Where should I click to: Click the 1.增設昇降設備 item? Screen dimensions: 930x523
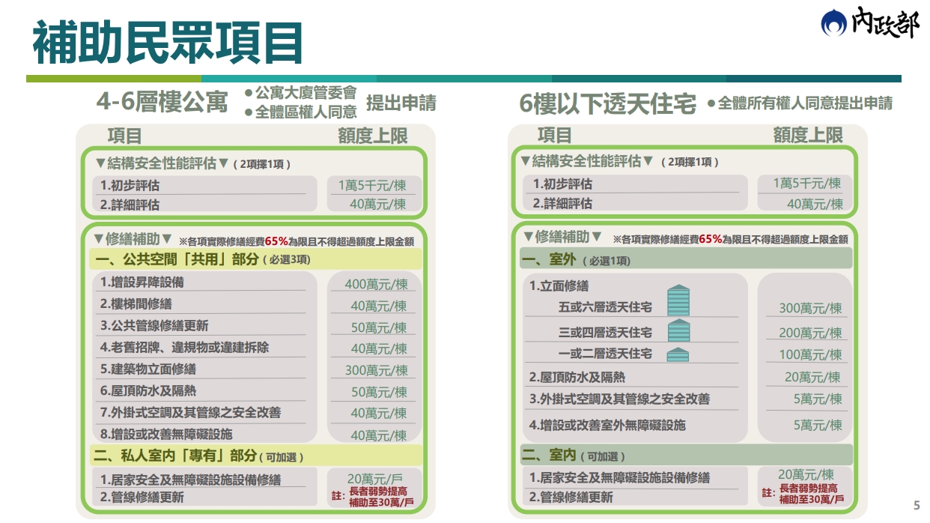click(142, 282)
